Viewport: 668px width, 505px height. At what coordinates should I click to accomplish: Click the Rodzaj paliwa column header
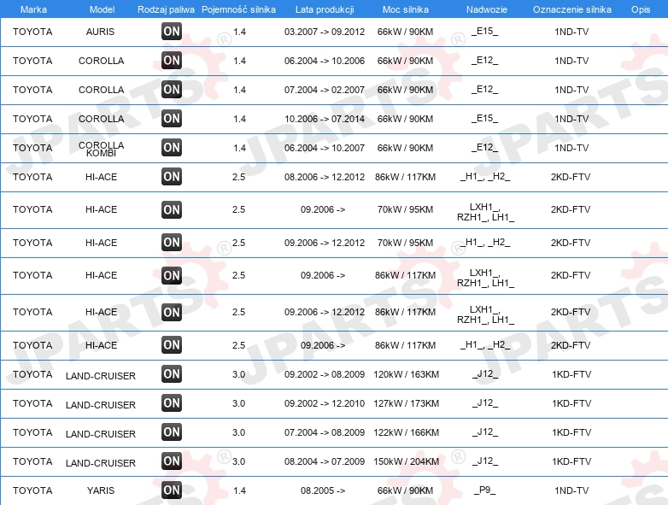pyautogui.click(x=166, y=9)
